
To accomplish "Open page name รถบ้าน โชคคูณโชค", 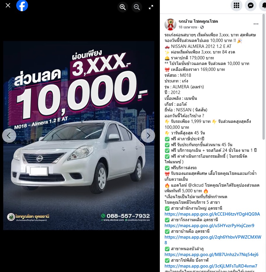I will click(x=198, y=21).
